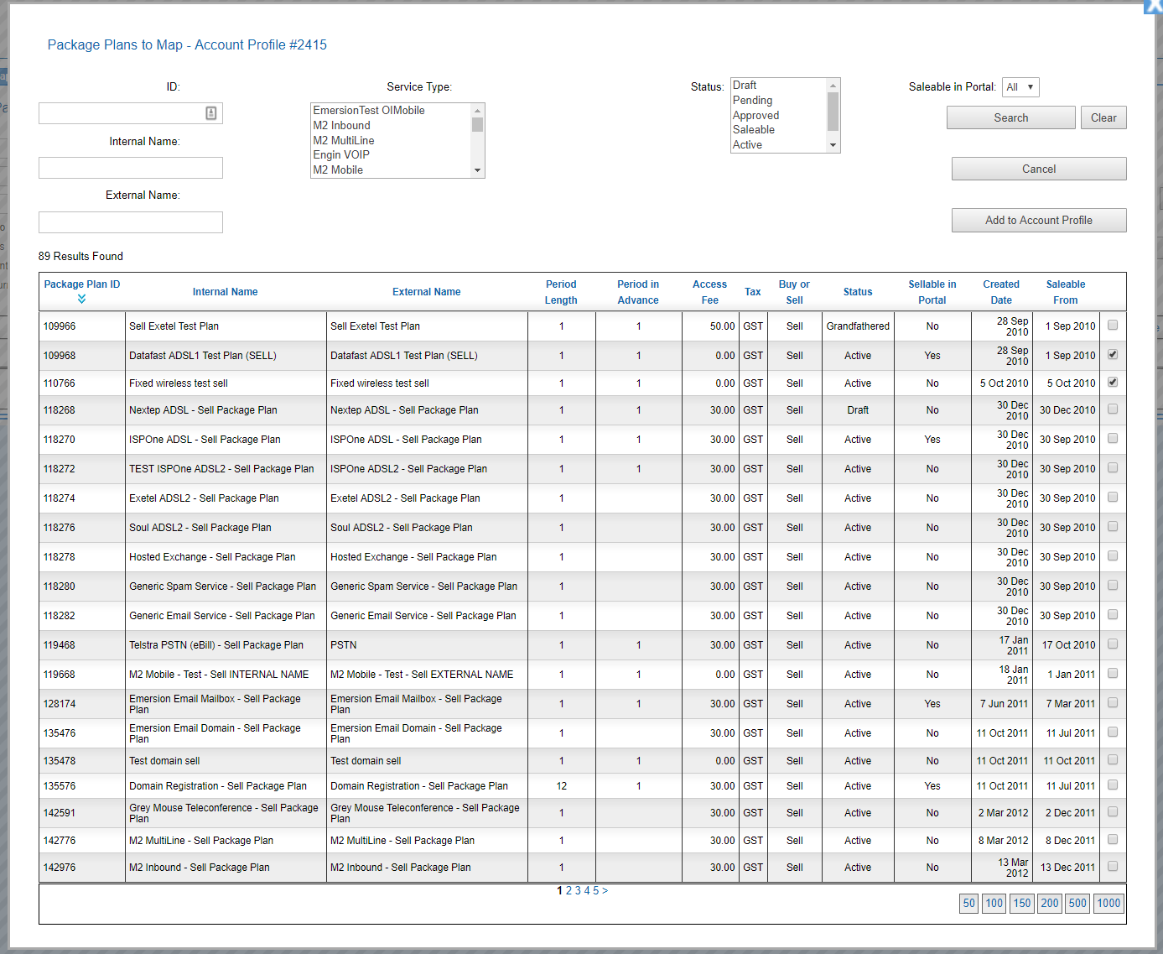
Task: Uncheck the Datafast ADSL1 Test Plan row
Action: click(1113, 355)
